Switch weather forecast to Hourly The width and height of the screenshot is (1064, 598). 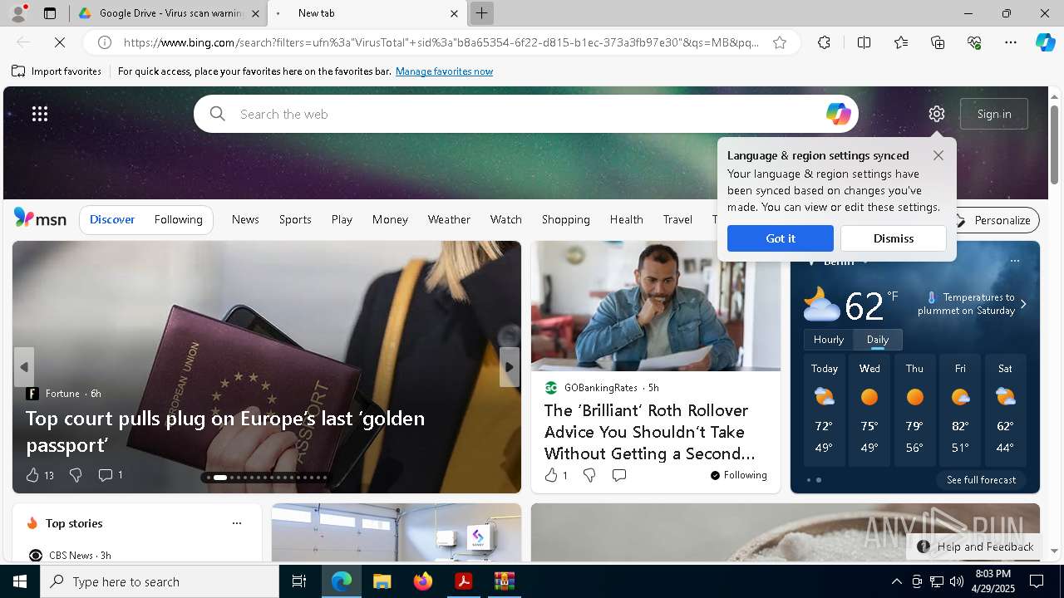pyautogui.click(x=829, y=340)
